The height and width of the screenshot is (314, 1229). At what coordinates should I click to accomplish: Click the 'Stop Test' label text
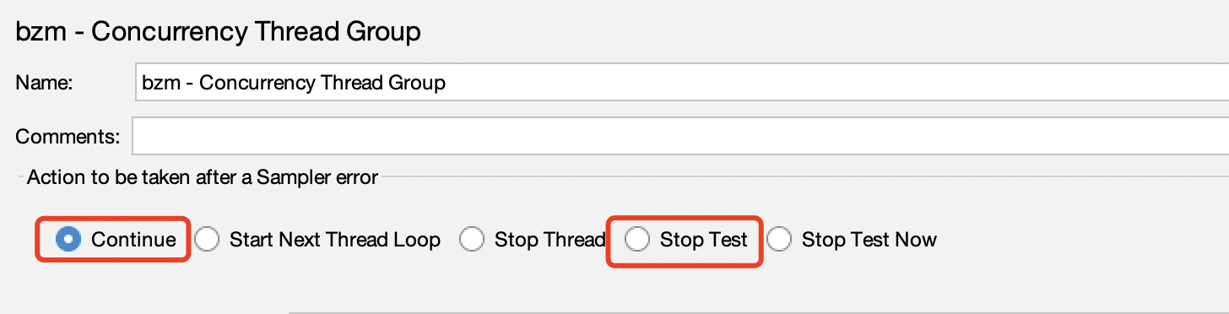point(704,240)
